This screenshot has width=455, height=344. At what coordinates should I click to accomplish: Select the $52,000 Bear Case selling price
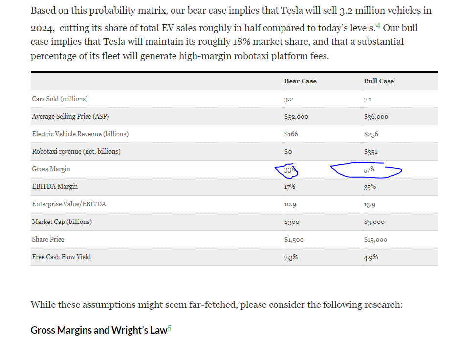pyautogui.click(x=296, y=117)
